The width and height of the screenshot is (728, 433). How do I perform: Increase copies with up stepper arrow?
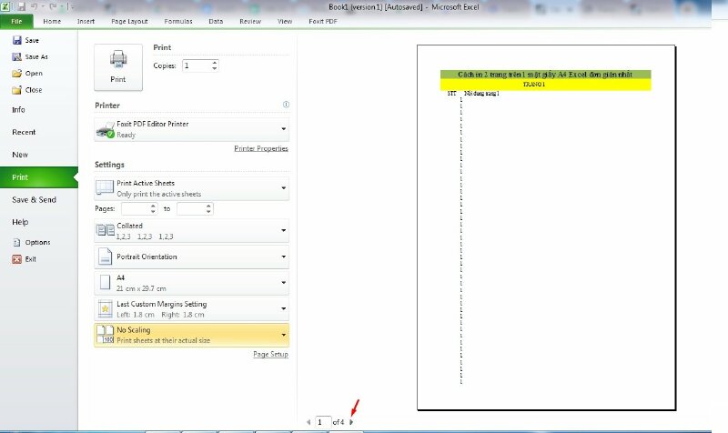pyautogui.click(x=215, y=63)
